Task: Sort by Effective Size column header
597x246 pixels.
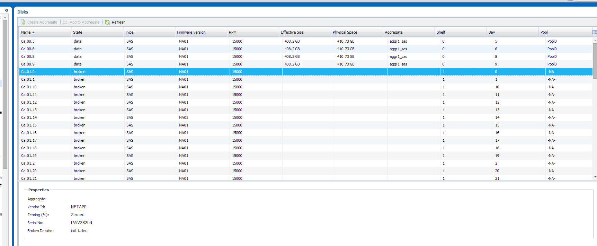Action: 292,32
